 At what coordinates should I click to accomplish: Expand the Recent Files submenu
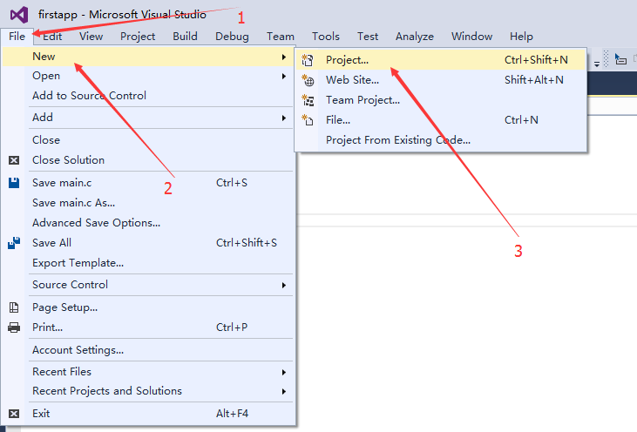(283, 372)
